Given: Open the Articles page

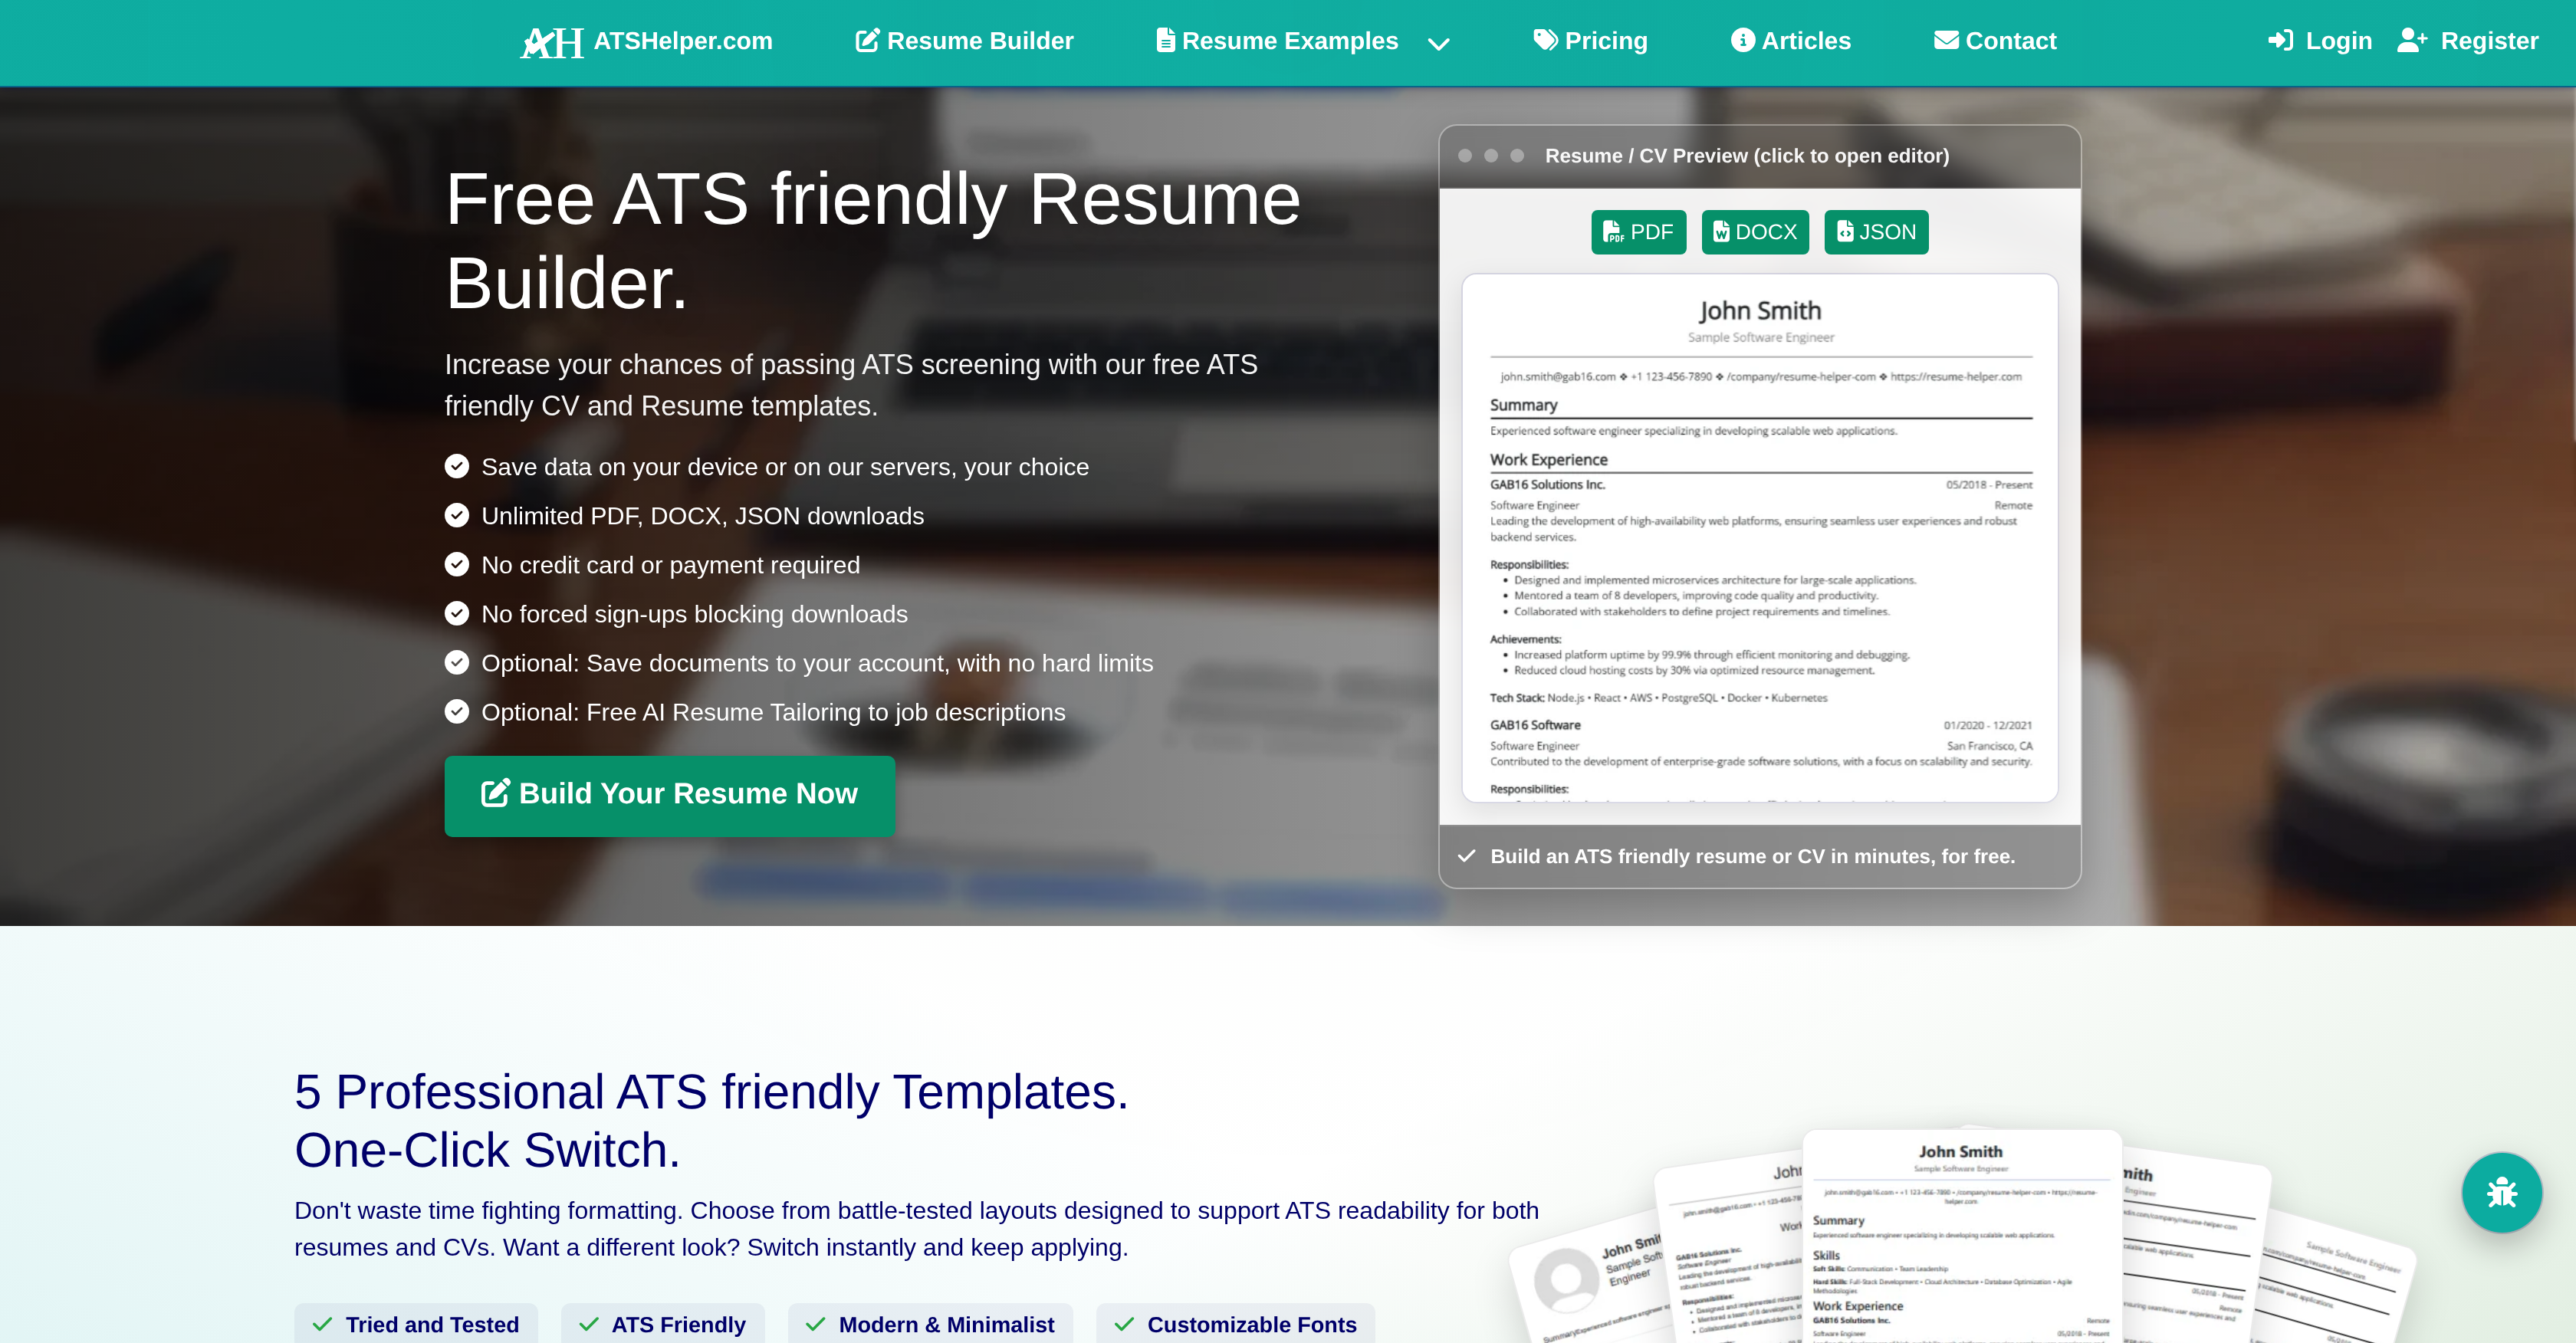Looking at the screenshot, I should click(x=1791, y=41).
